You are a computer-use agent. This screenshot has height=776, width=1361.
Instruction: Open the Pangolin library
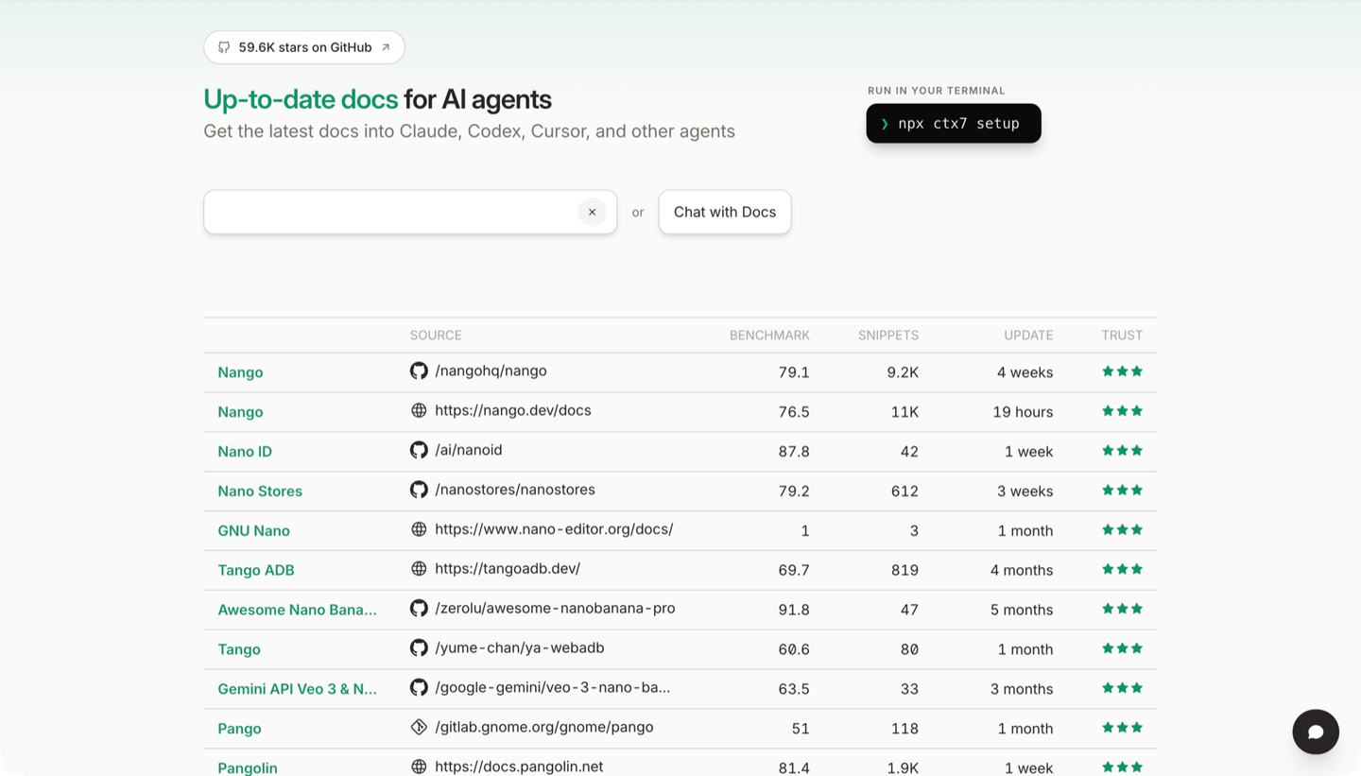tap(248, 768)
